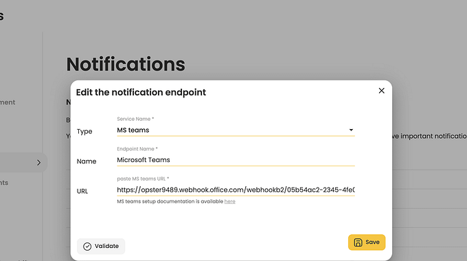
Task: Select the sidebar item ending in 'ment'
Action: (8, 102)
